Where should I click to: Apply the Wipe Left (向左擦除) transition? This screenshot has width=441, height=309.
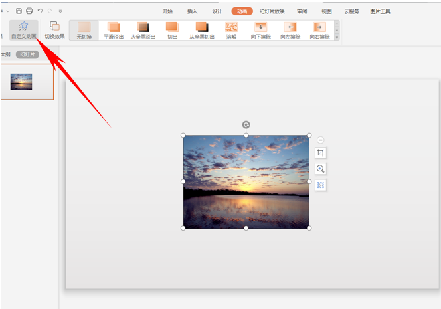[x=290, y=31]
